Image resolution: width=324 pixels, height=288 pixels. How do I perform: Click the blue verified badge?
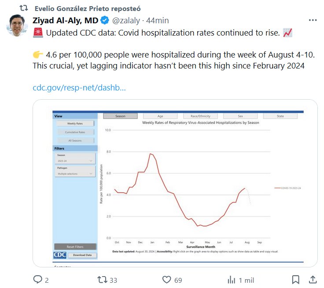tap(105, 20)
